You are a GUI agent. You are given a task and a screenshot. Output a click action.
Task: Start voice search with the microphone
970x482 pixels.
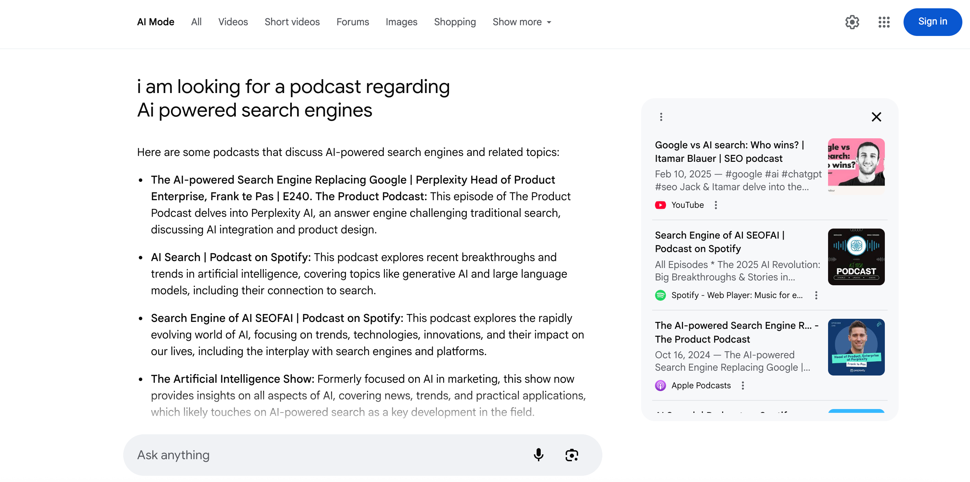coord(538,455)
